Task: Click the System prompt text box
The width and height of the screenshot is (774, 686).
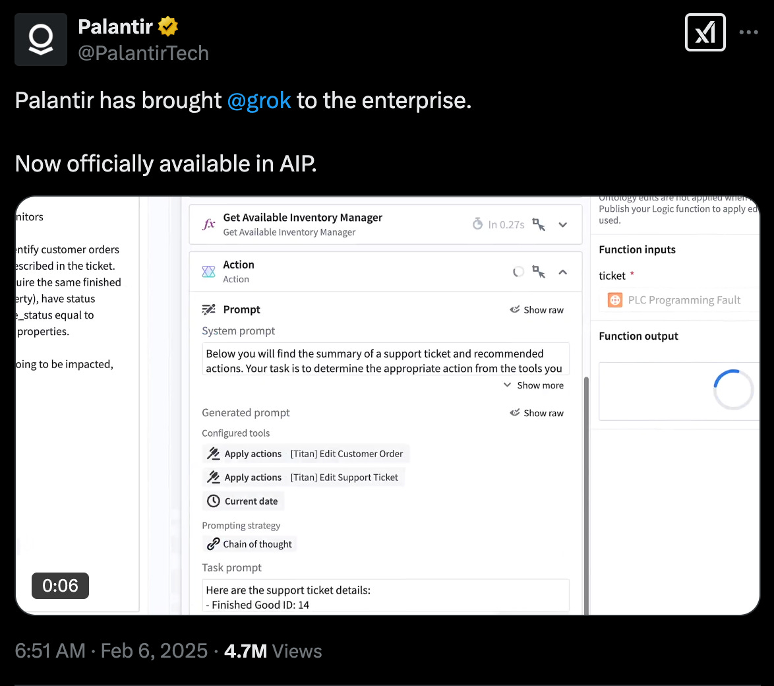Action: point(386,359)
